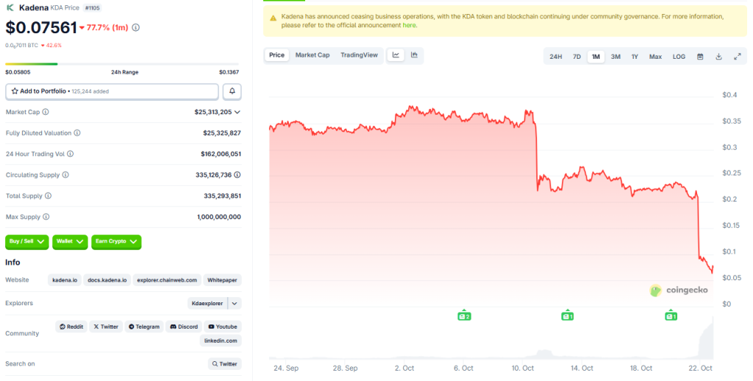Switch to candlestick chart icon
This screenshot has width=753, height=381.
[414, 55]
